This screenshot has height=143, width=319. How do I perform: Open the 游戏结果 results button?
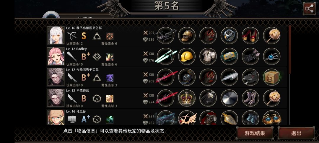click(255, 133)
